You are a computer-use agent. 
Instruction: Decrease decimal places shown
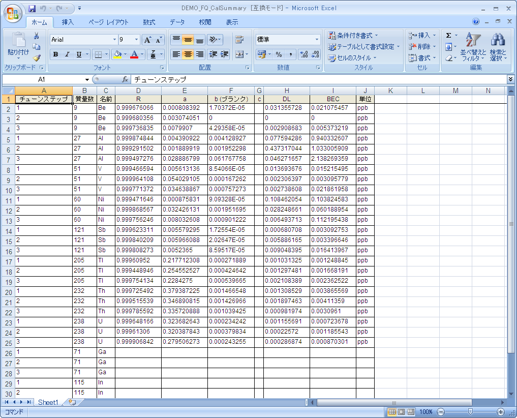[x=315, y=54]
